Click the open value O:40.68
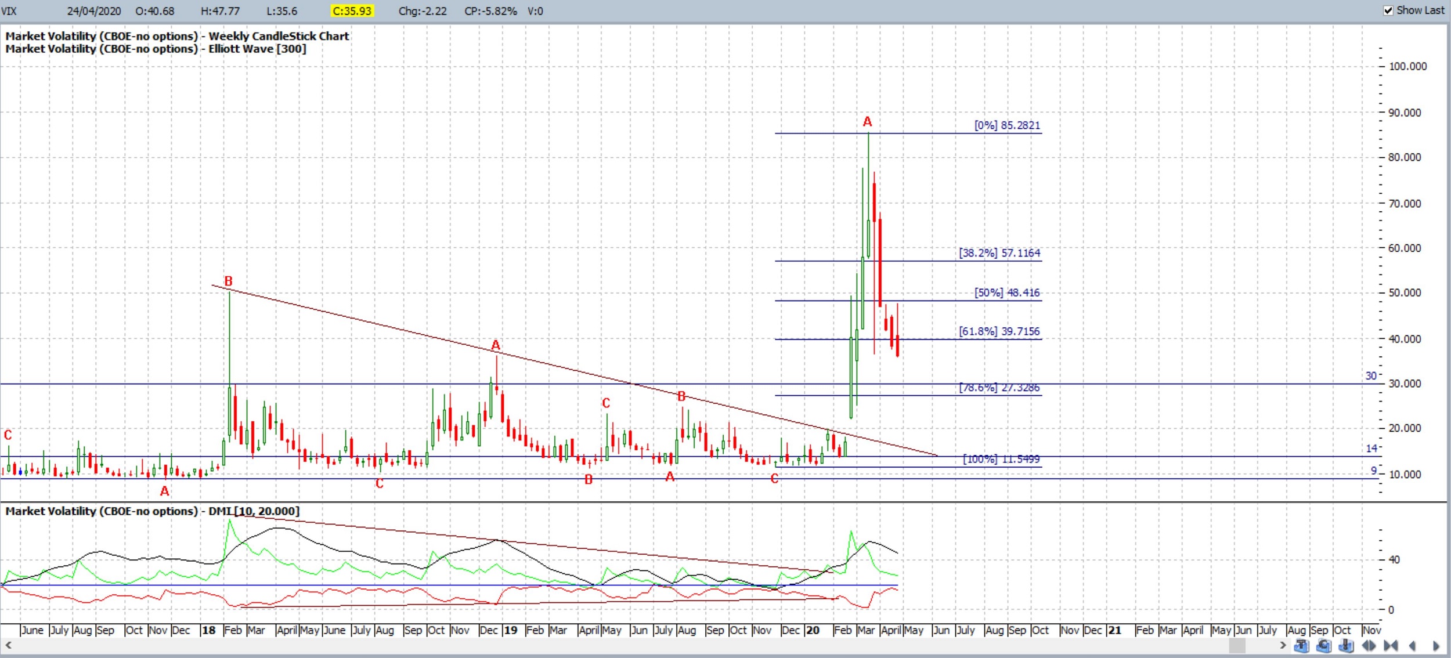 (154, 11)
